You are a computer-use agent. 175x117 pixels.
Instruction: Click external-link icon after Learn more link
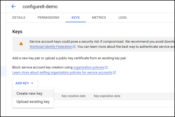point(114,73)
